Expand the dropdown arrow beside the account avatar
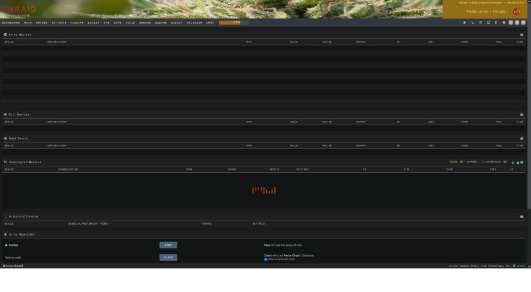The height and width of the screenshot is (292, 531). [524, 12]
